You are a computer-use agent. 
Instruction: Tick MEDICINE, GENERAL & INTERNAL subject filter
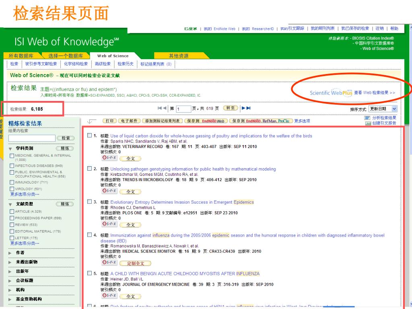(x=12, y=156)
